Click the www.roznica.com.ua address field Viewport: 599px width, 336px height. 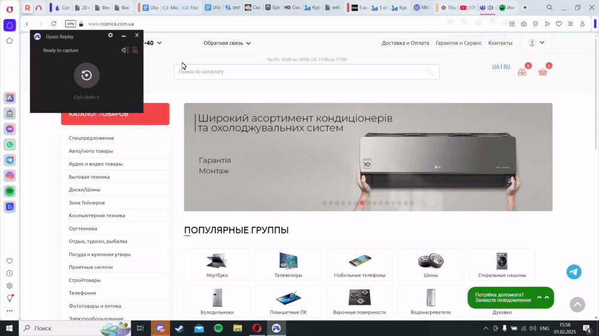coord(111,24)
